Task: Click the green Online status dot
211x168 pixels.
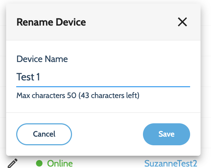Action: click(39, 163)
